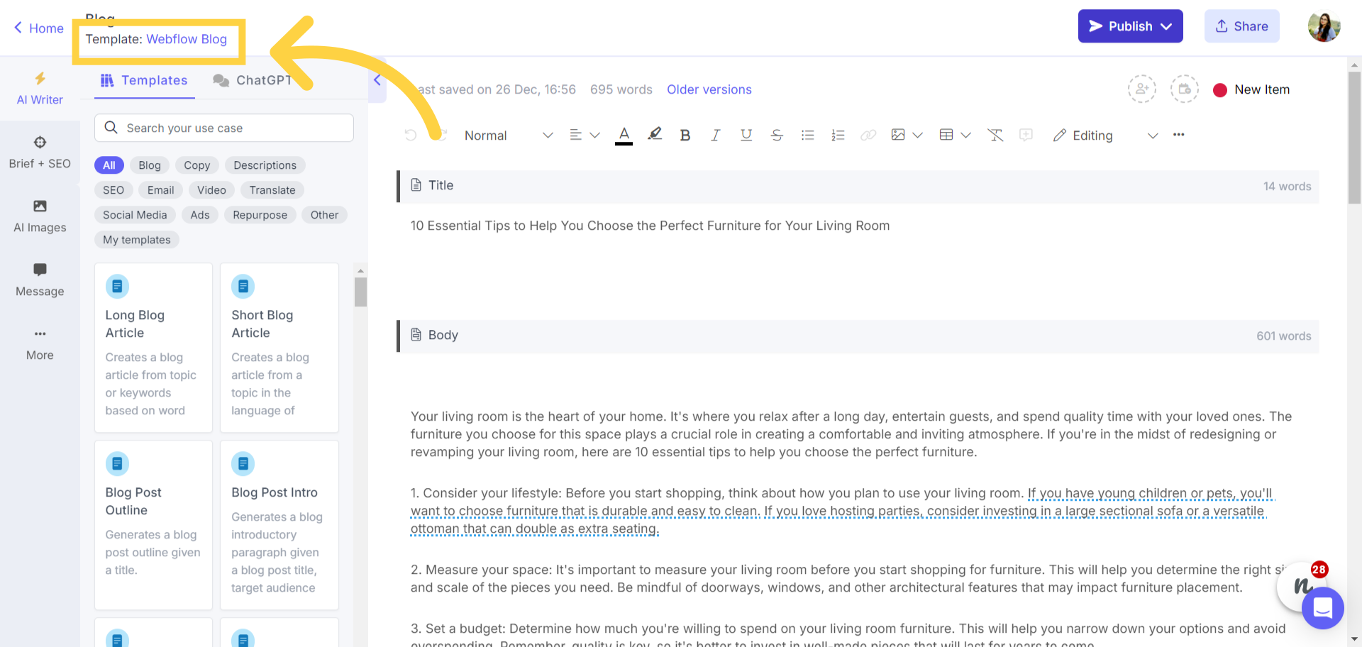This screenshot has height=647, width=1362.
Task: Collapse the templates side panel
Action: pos(377,79)
